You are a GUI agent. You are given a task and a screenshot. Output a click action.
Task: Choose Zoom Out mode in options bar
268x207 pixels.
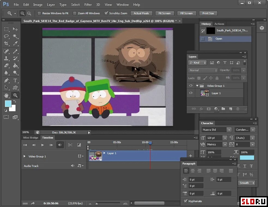coord(29,13)
